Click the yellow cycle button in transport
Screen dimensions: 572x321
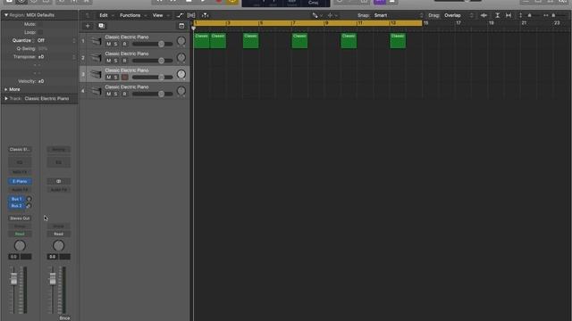click(x=232, y=2)
